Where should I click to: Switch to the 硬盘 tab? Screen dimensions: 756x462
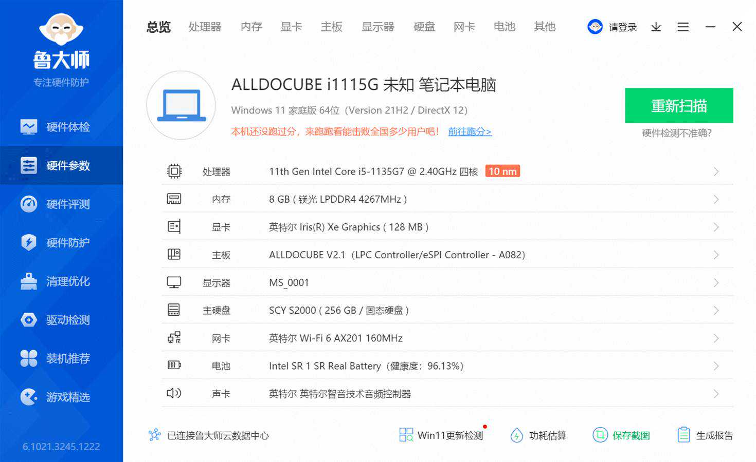[424, 27]
